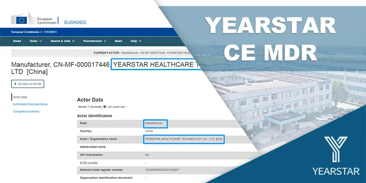Viewport: 366px width, 183px height.
Task: Select Actor Data in side navigation
Action: (20, 97)
